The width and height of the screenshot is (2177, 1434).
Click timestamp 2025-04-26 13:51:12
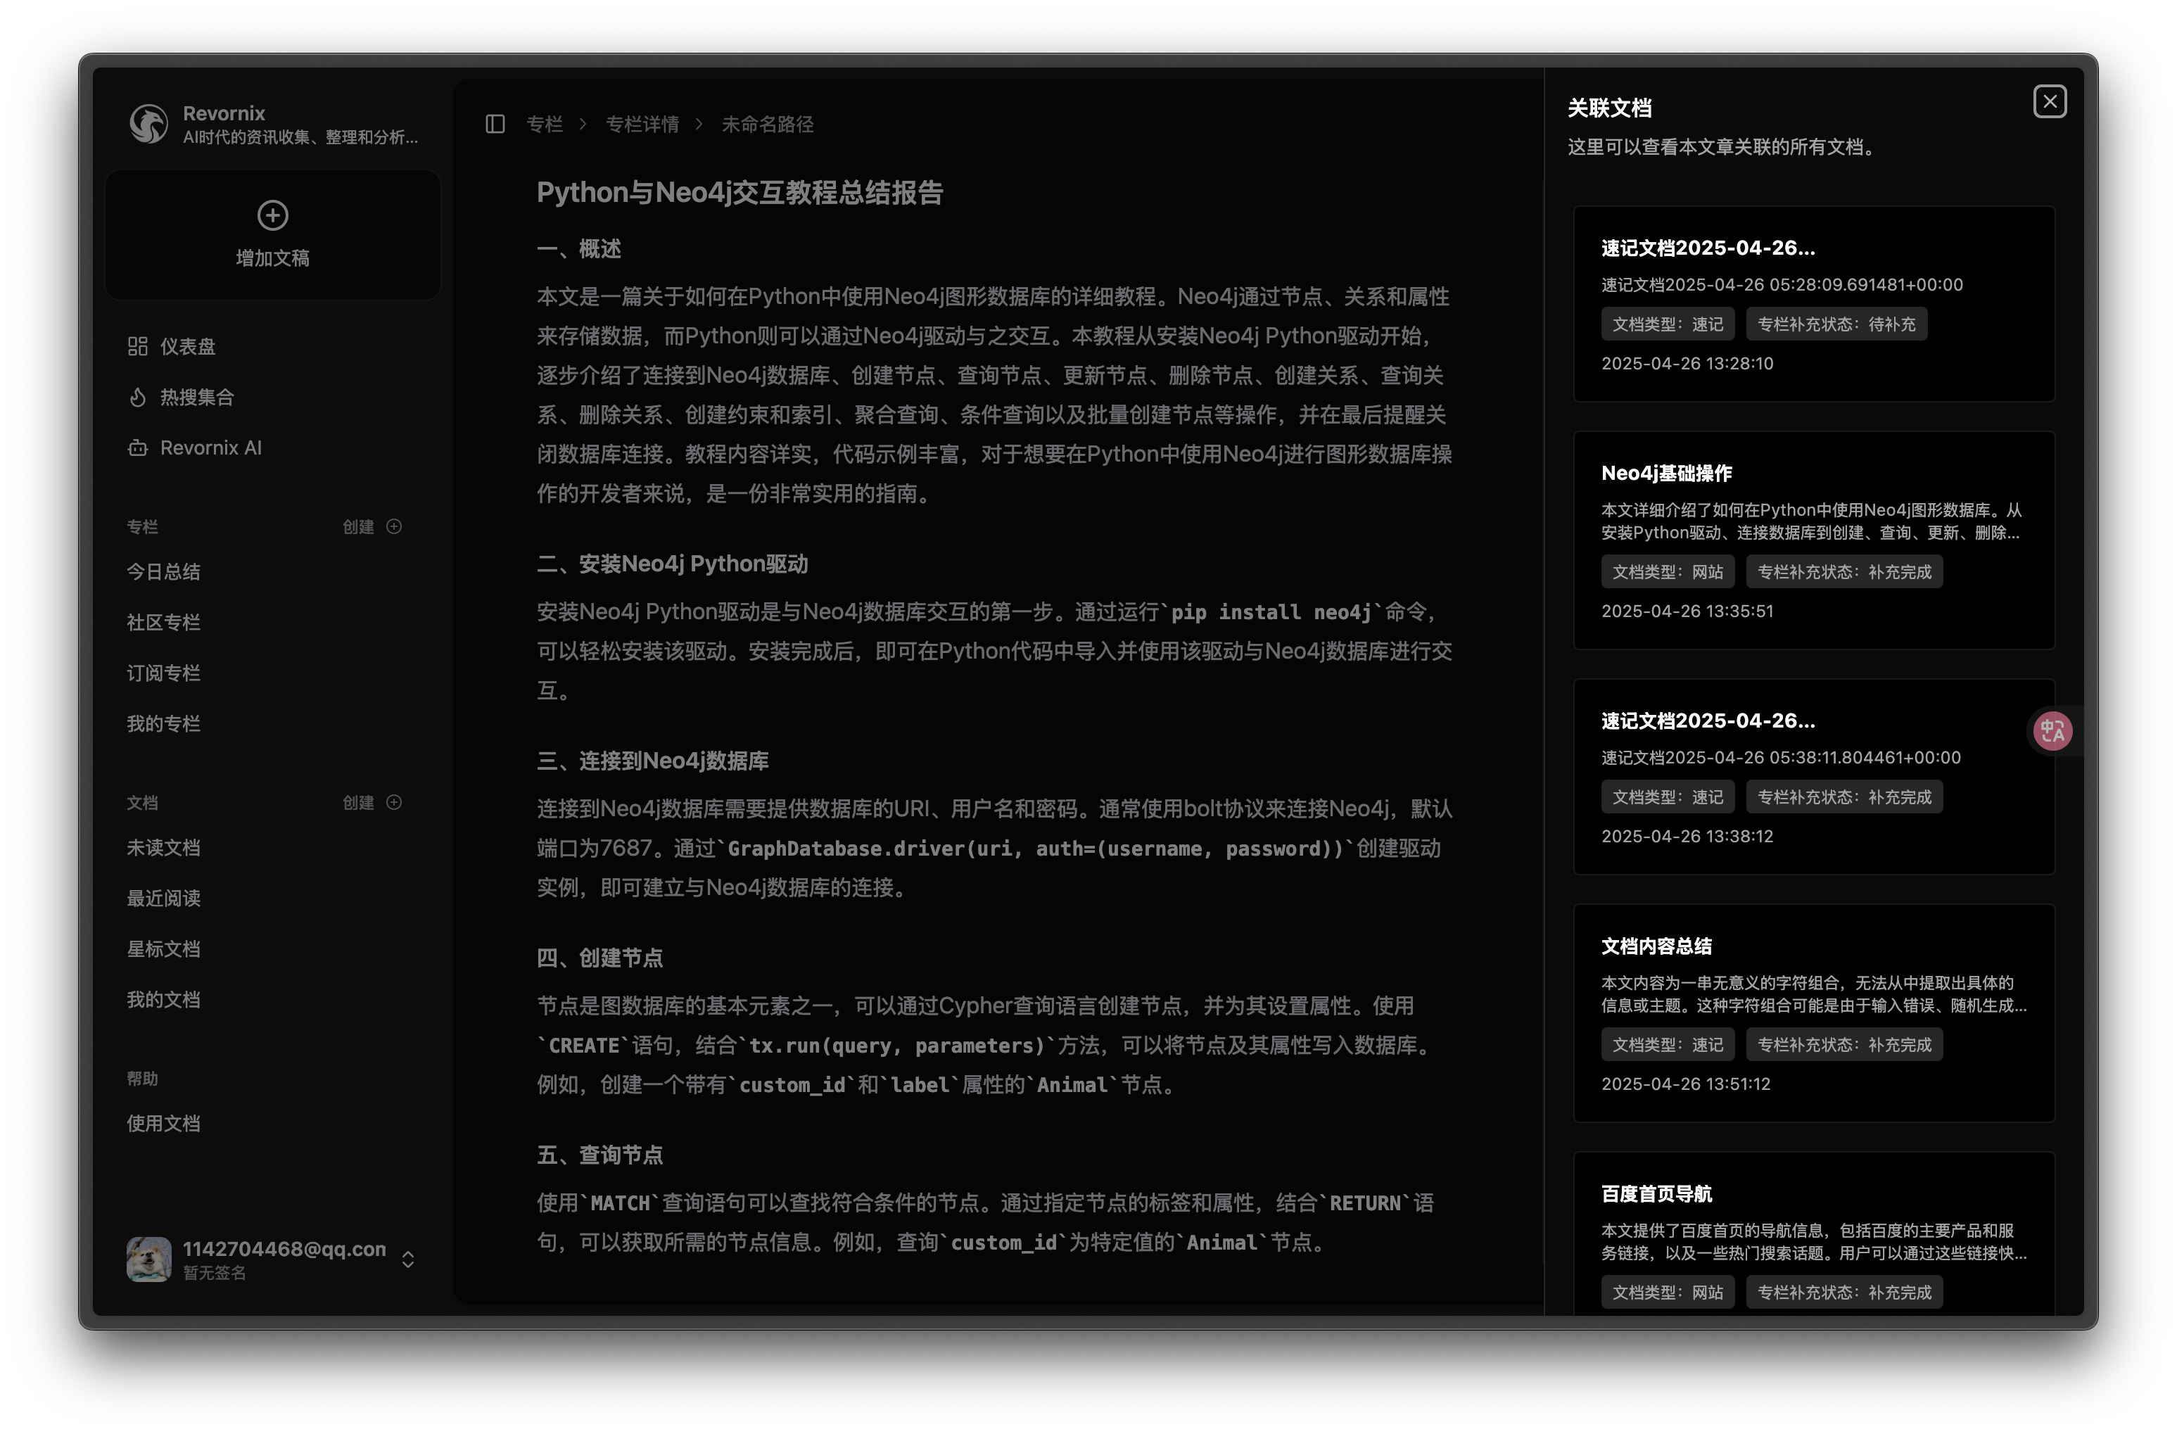(x=1686, y=1084)
